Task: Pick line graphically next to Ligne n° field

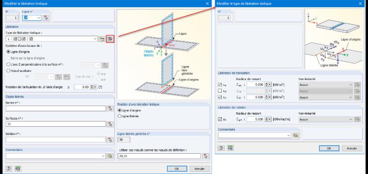Action: [46, 18]
